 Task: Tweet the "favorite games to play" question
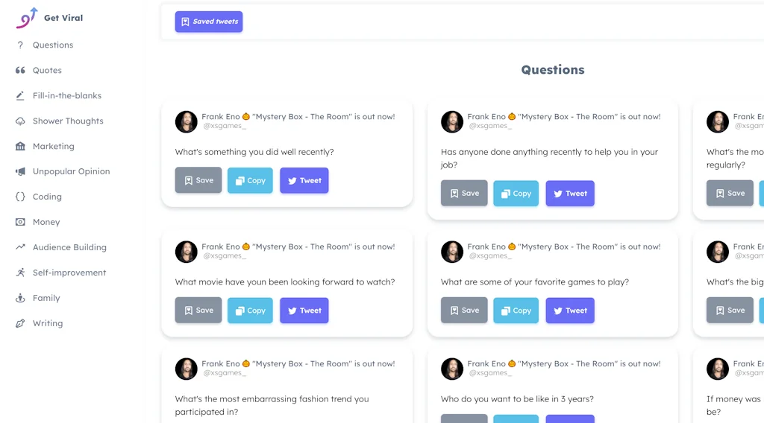click(570, 311)
